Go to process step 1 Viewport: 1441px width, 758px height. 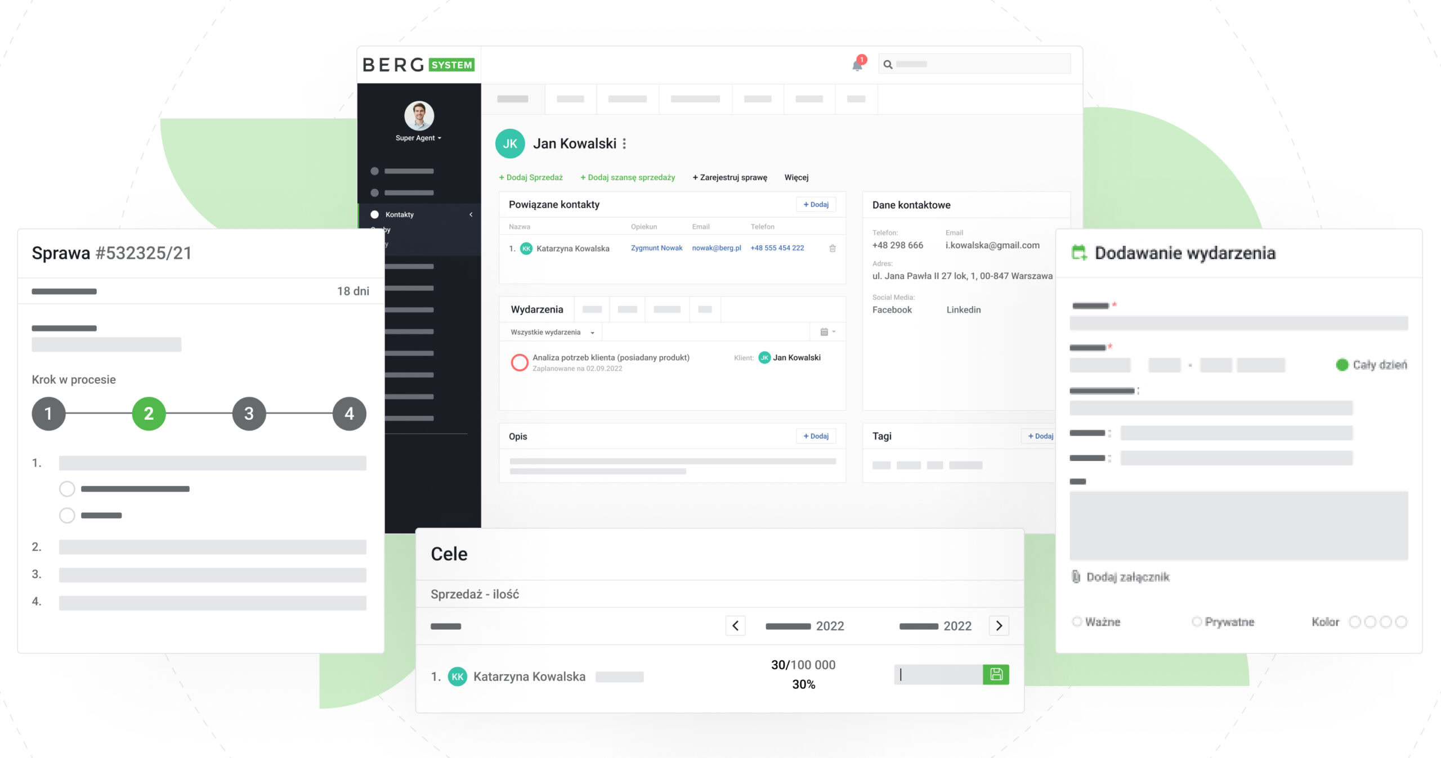tap(48, 414)
